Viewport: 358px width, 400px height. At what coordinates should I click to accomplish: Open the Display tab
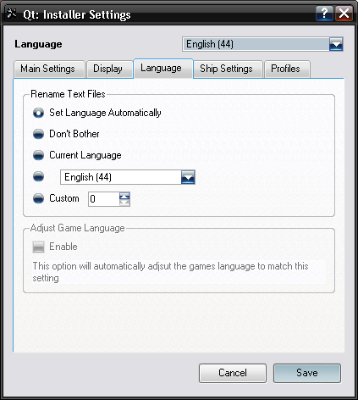[109, 69]
